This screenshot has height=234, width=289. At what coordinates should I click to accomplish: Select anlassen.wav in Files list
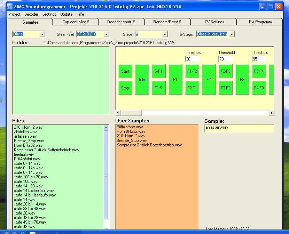(x=25, y=136)
